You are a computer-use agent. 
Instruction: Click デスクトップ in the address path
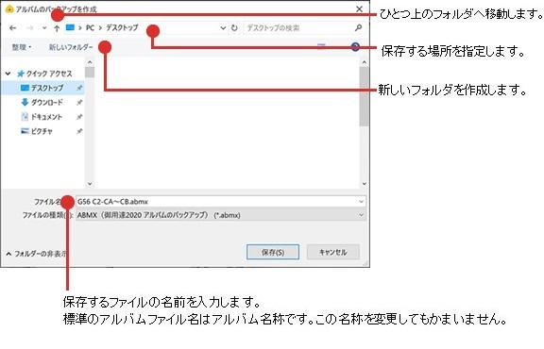click(x=122, y=27)
